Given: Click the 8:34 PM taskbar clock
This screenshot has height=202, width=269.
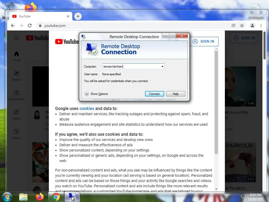Looking at the screenshot, I should (x=256, y=197).
